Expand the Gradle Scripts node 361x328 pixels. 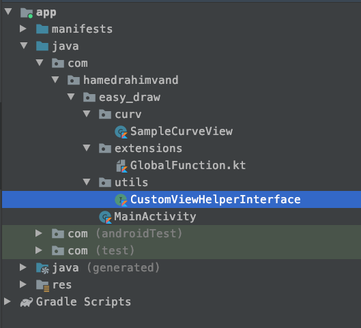(8, 301)
